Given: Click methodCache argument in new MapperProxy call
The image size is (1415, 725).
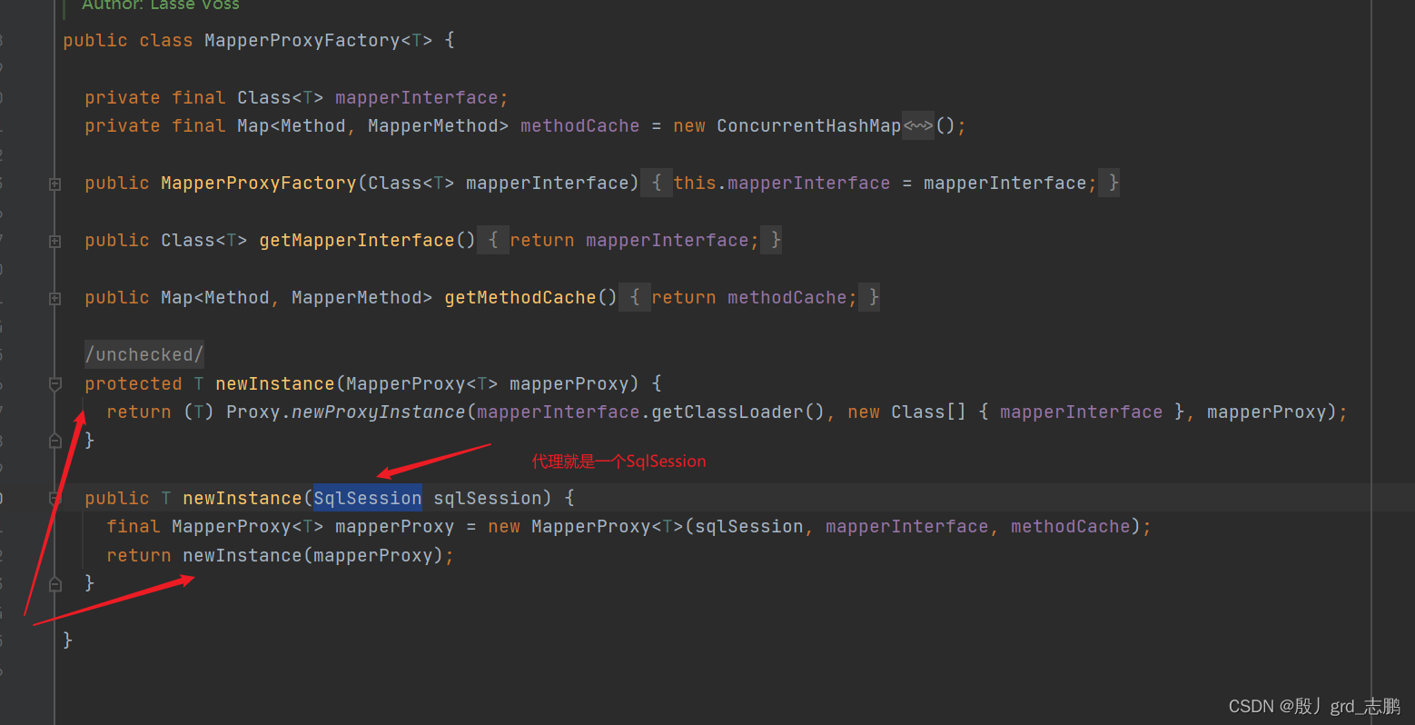Looking at the screenshot, I should (x=1071, y=526).
